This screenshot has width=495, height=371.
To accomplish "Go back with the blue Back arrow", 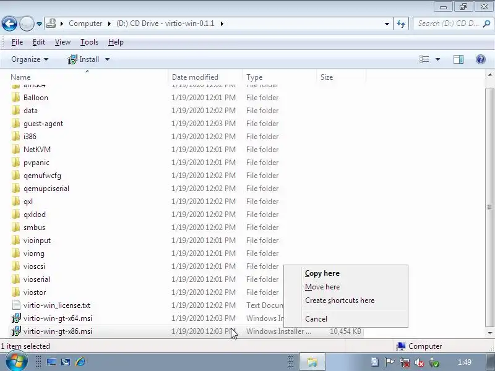I will [x=9, y=23].
